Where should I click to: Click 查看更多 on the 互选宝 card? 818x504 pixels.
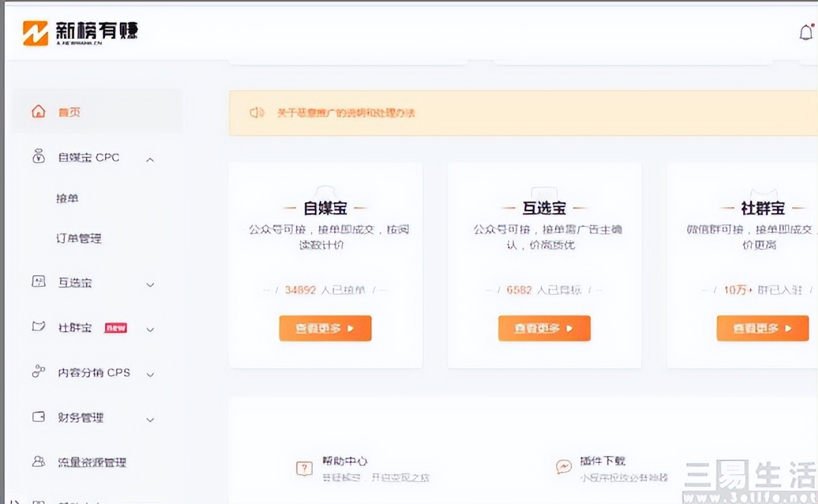point(544,328)
